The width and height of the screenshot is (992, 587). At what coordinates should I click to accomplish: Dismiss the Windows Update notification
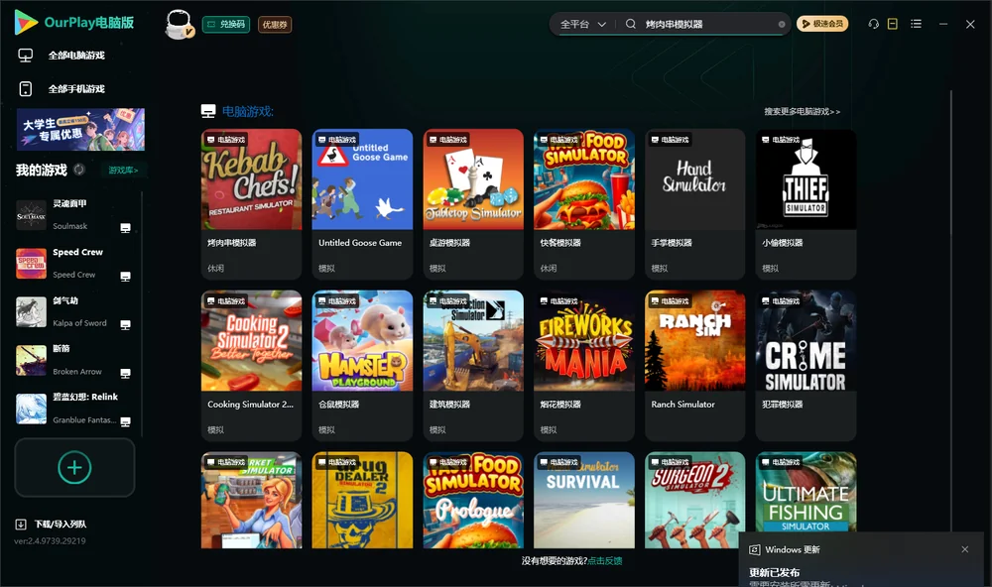click(x=965, y=549)
